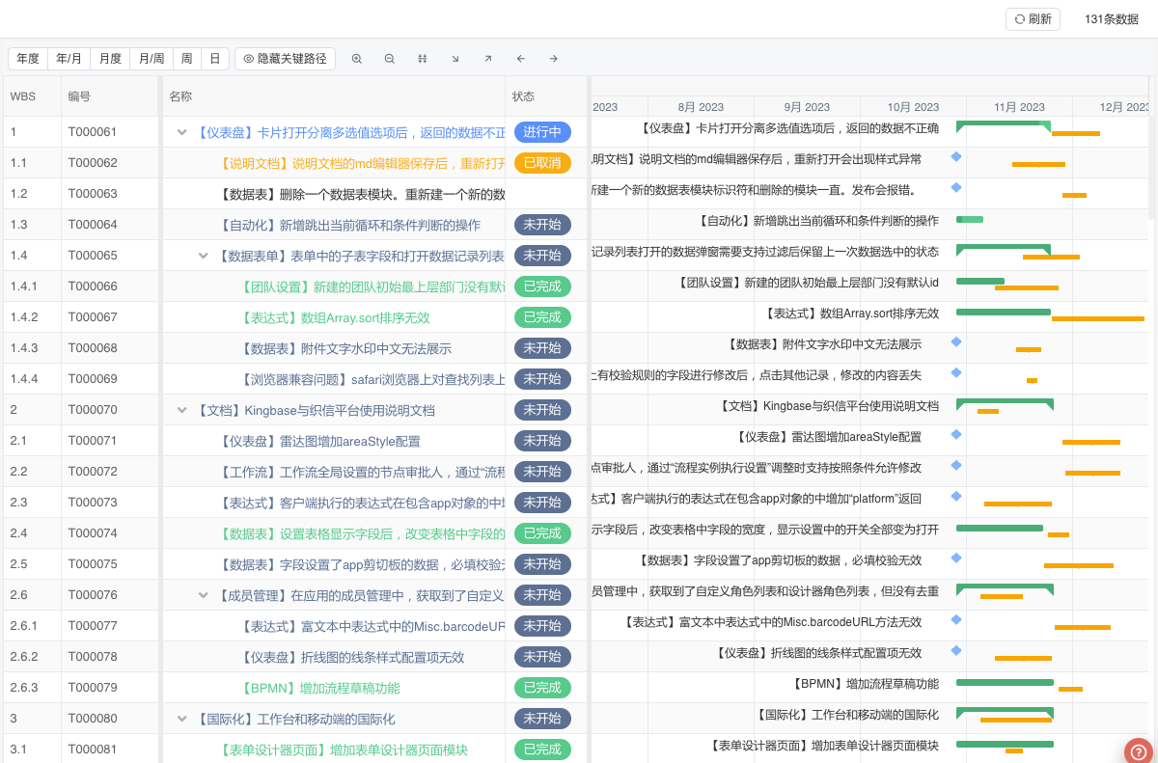Click the zoom in magnifier icon
Screen dimensions: 1158x763
tap(357, 59)
